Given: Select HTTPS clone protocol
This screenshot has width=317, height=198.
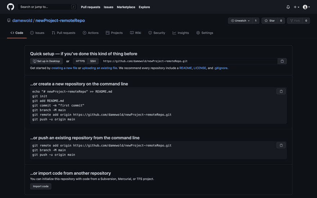Looking at the screenshot, I should click(x=80, y=61).
